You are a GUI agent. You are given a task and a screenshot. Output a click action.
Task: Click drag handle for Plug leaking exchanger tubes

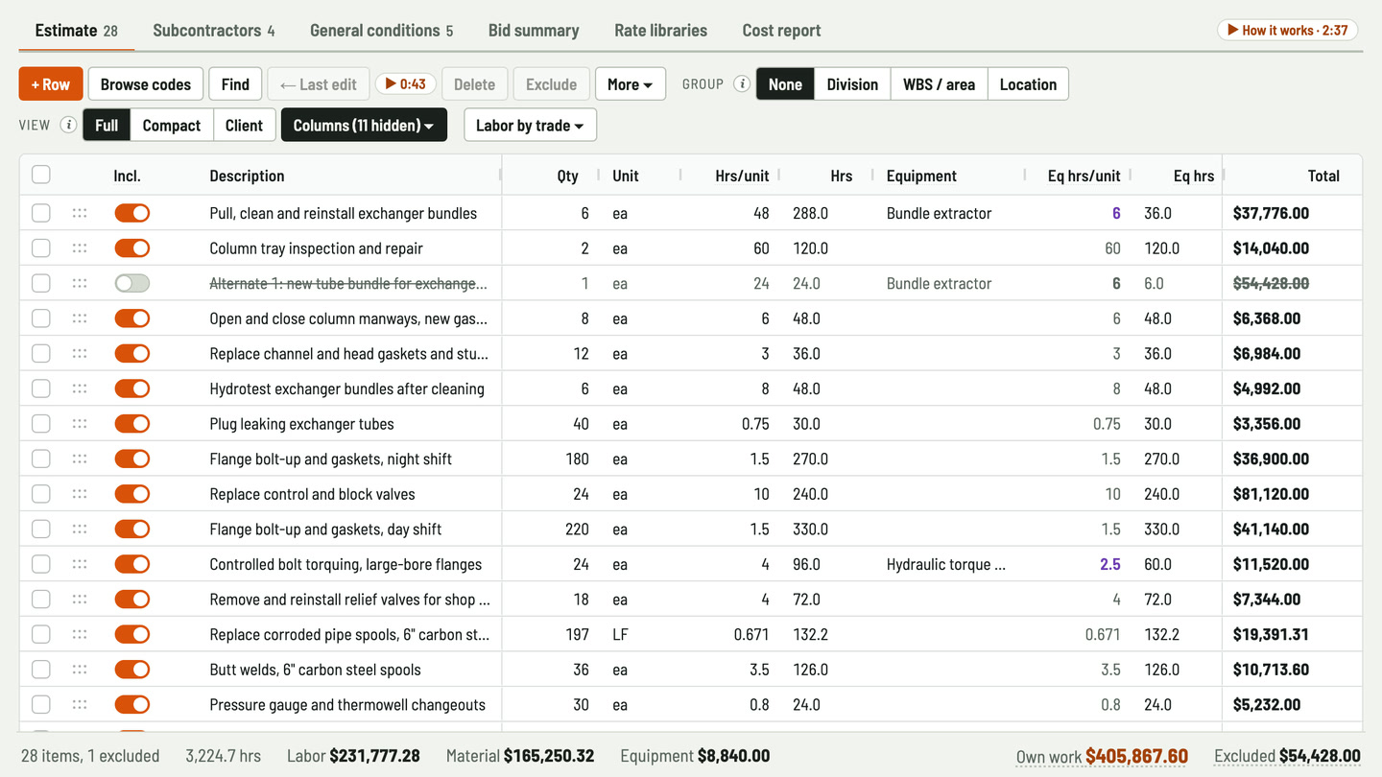click(80, 424)
